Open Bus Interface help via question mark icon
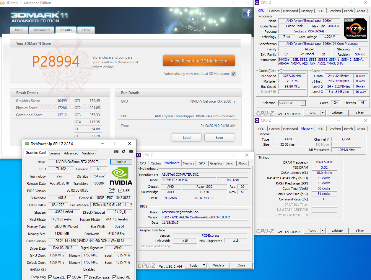 [131, 205]
